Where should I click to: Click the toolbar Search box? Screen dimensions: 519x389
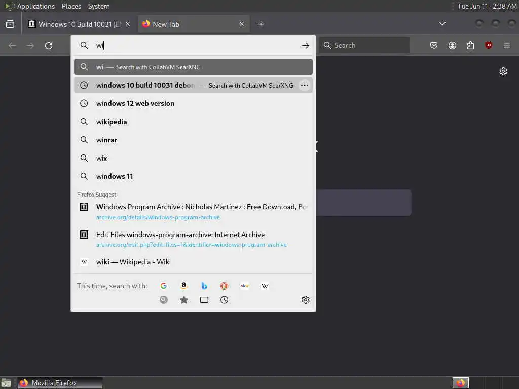point(364,45)
